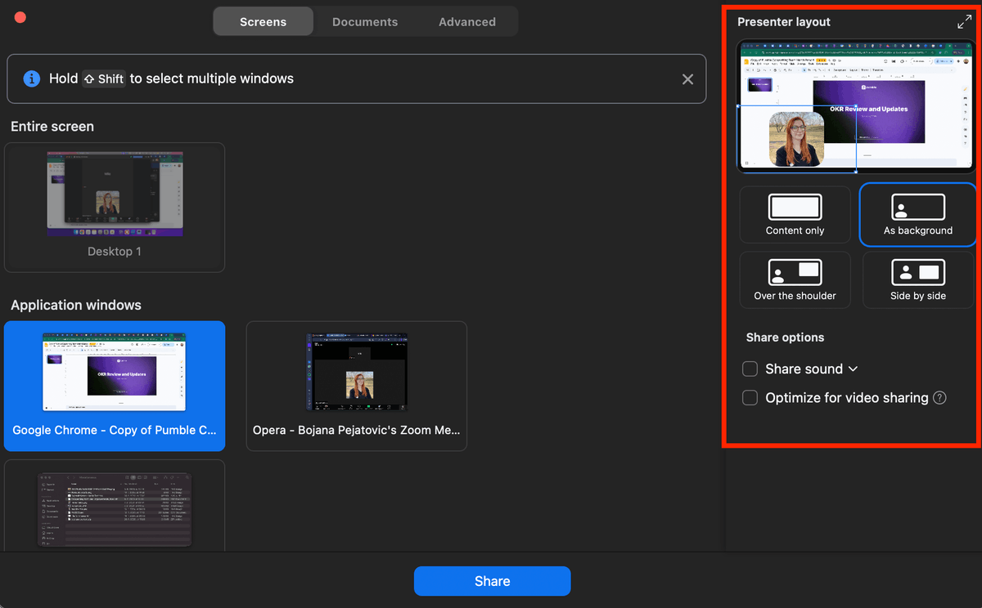
Task: Enable Optimize for video sharing
Action: 750,397
